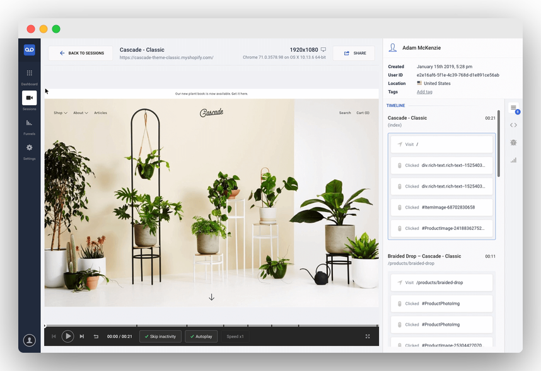
Task: Skip to previous session button
Action: (54, 336)
